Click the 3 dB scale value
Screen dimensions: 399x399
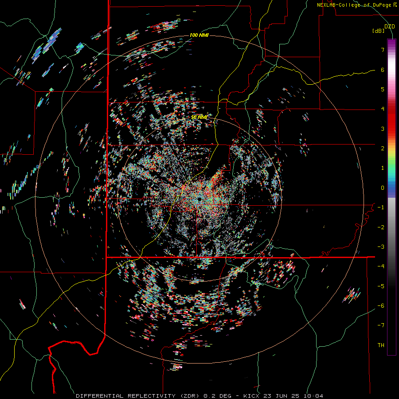click(383, 129)
